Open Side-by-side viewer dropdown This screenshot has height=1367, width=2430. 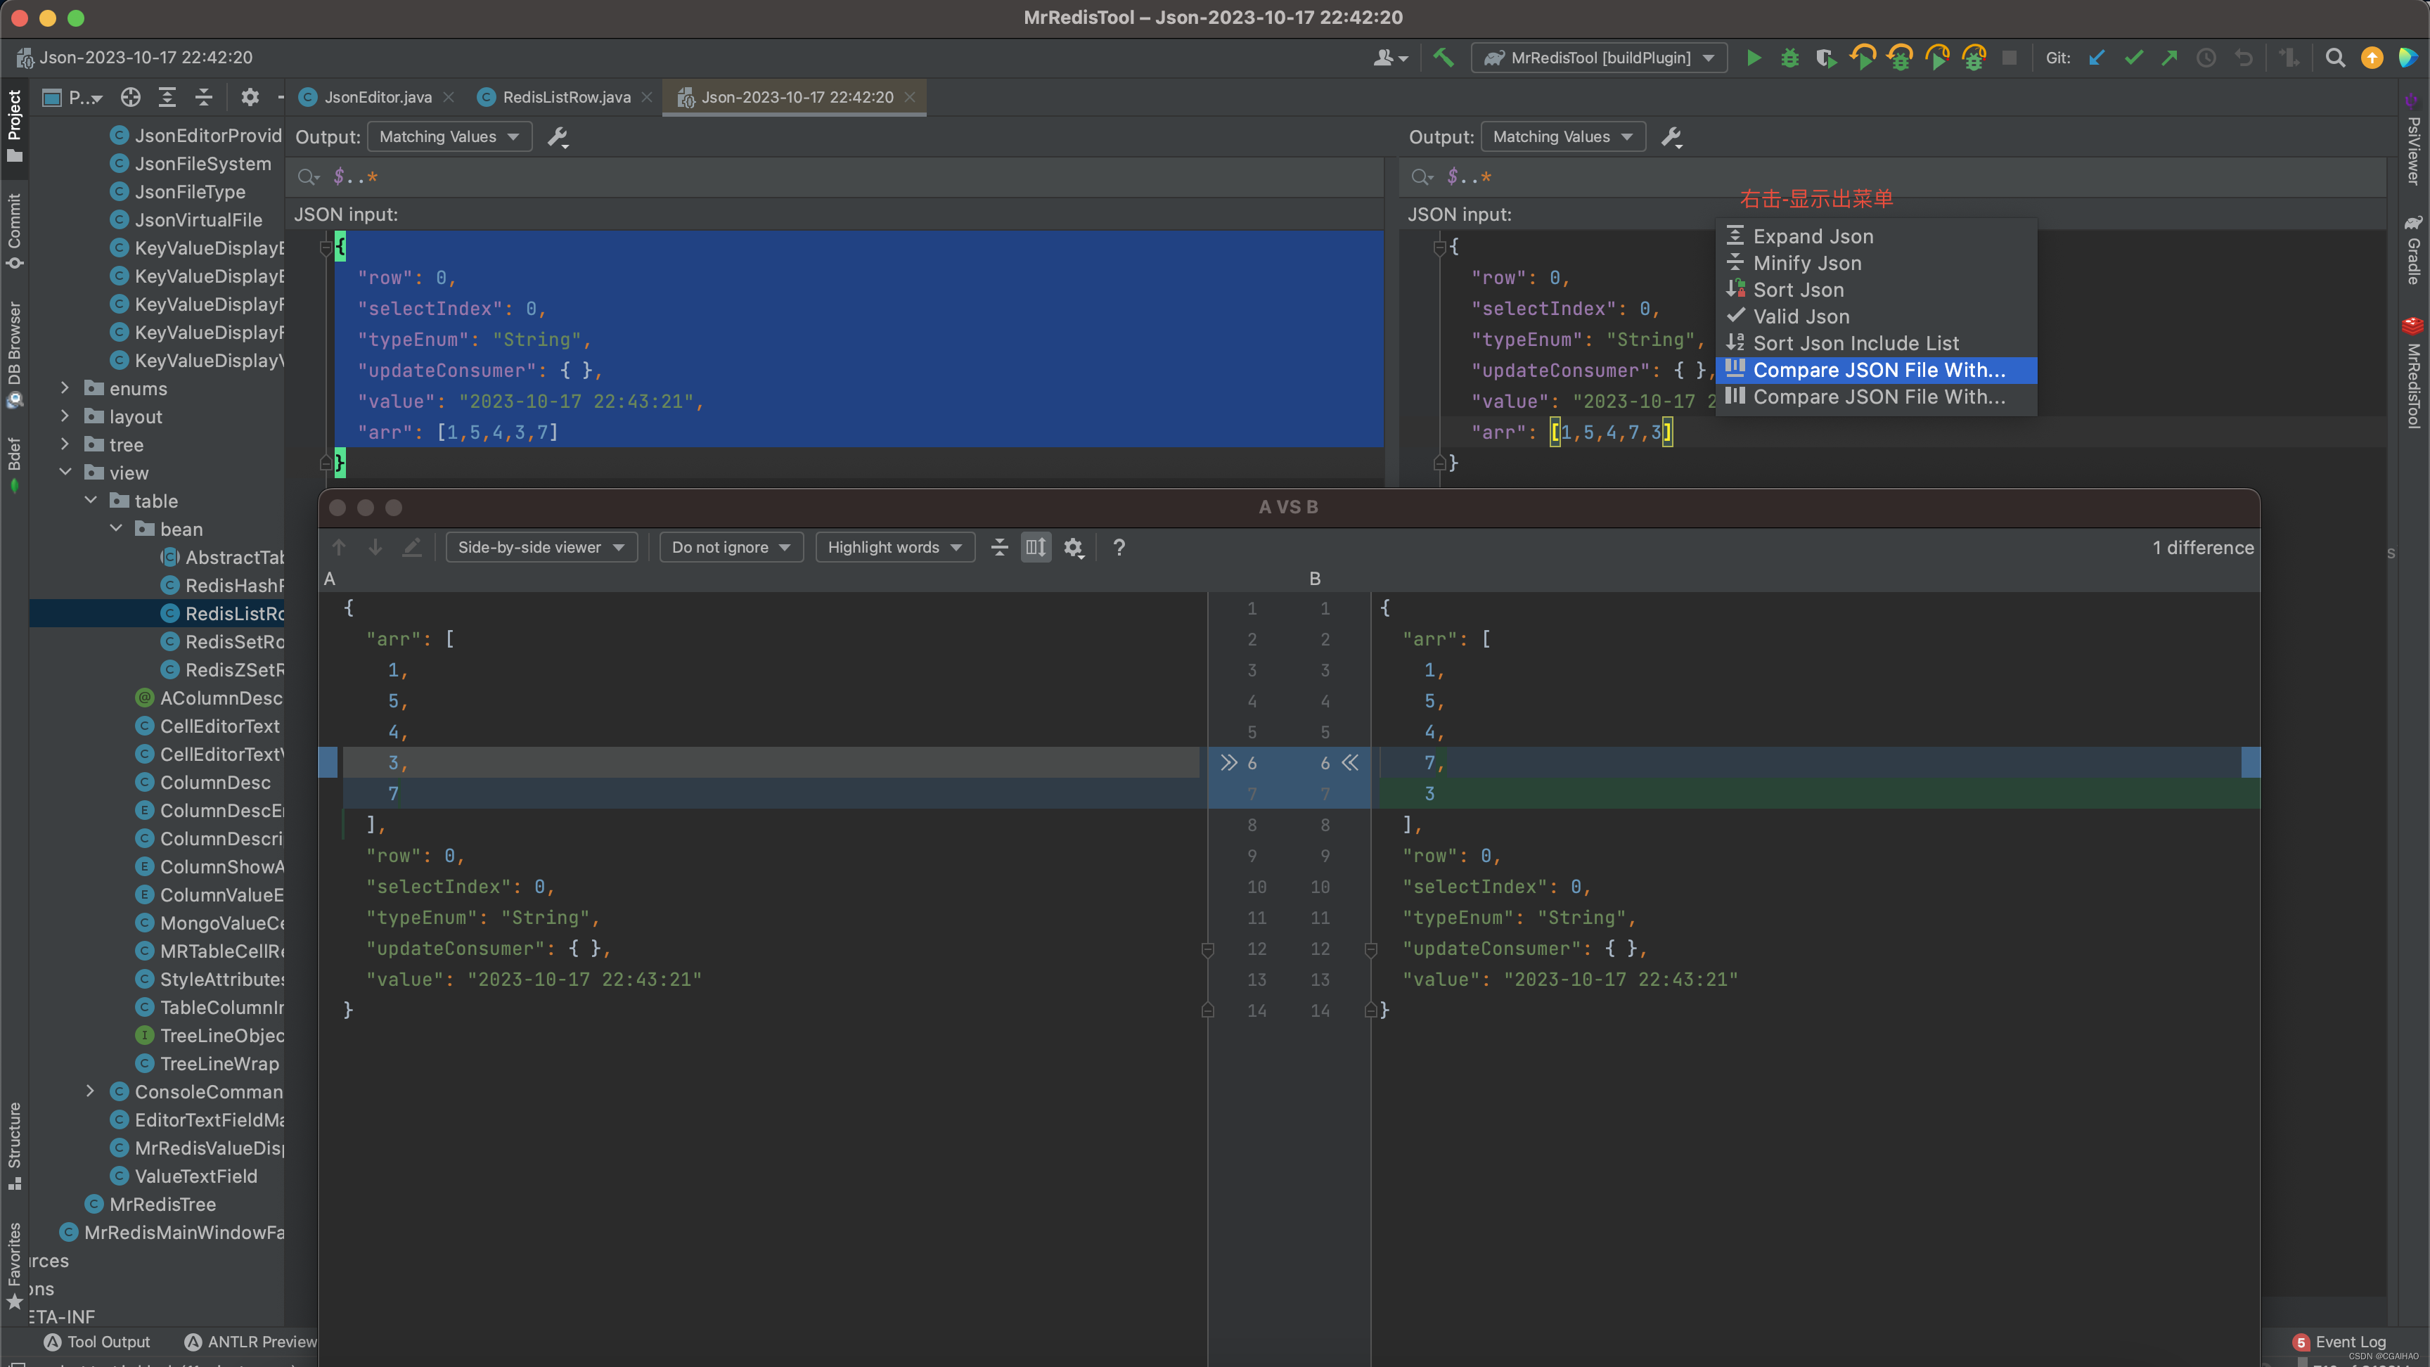point(541,547)
